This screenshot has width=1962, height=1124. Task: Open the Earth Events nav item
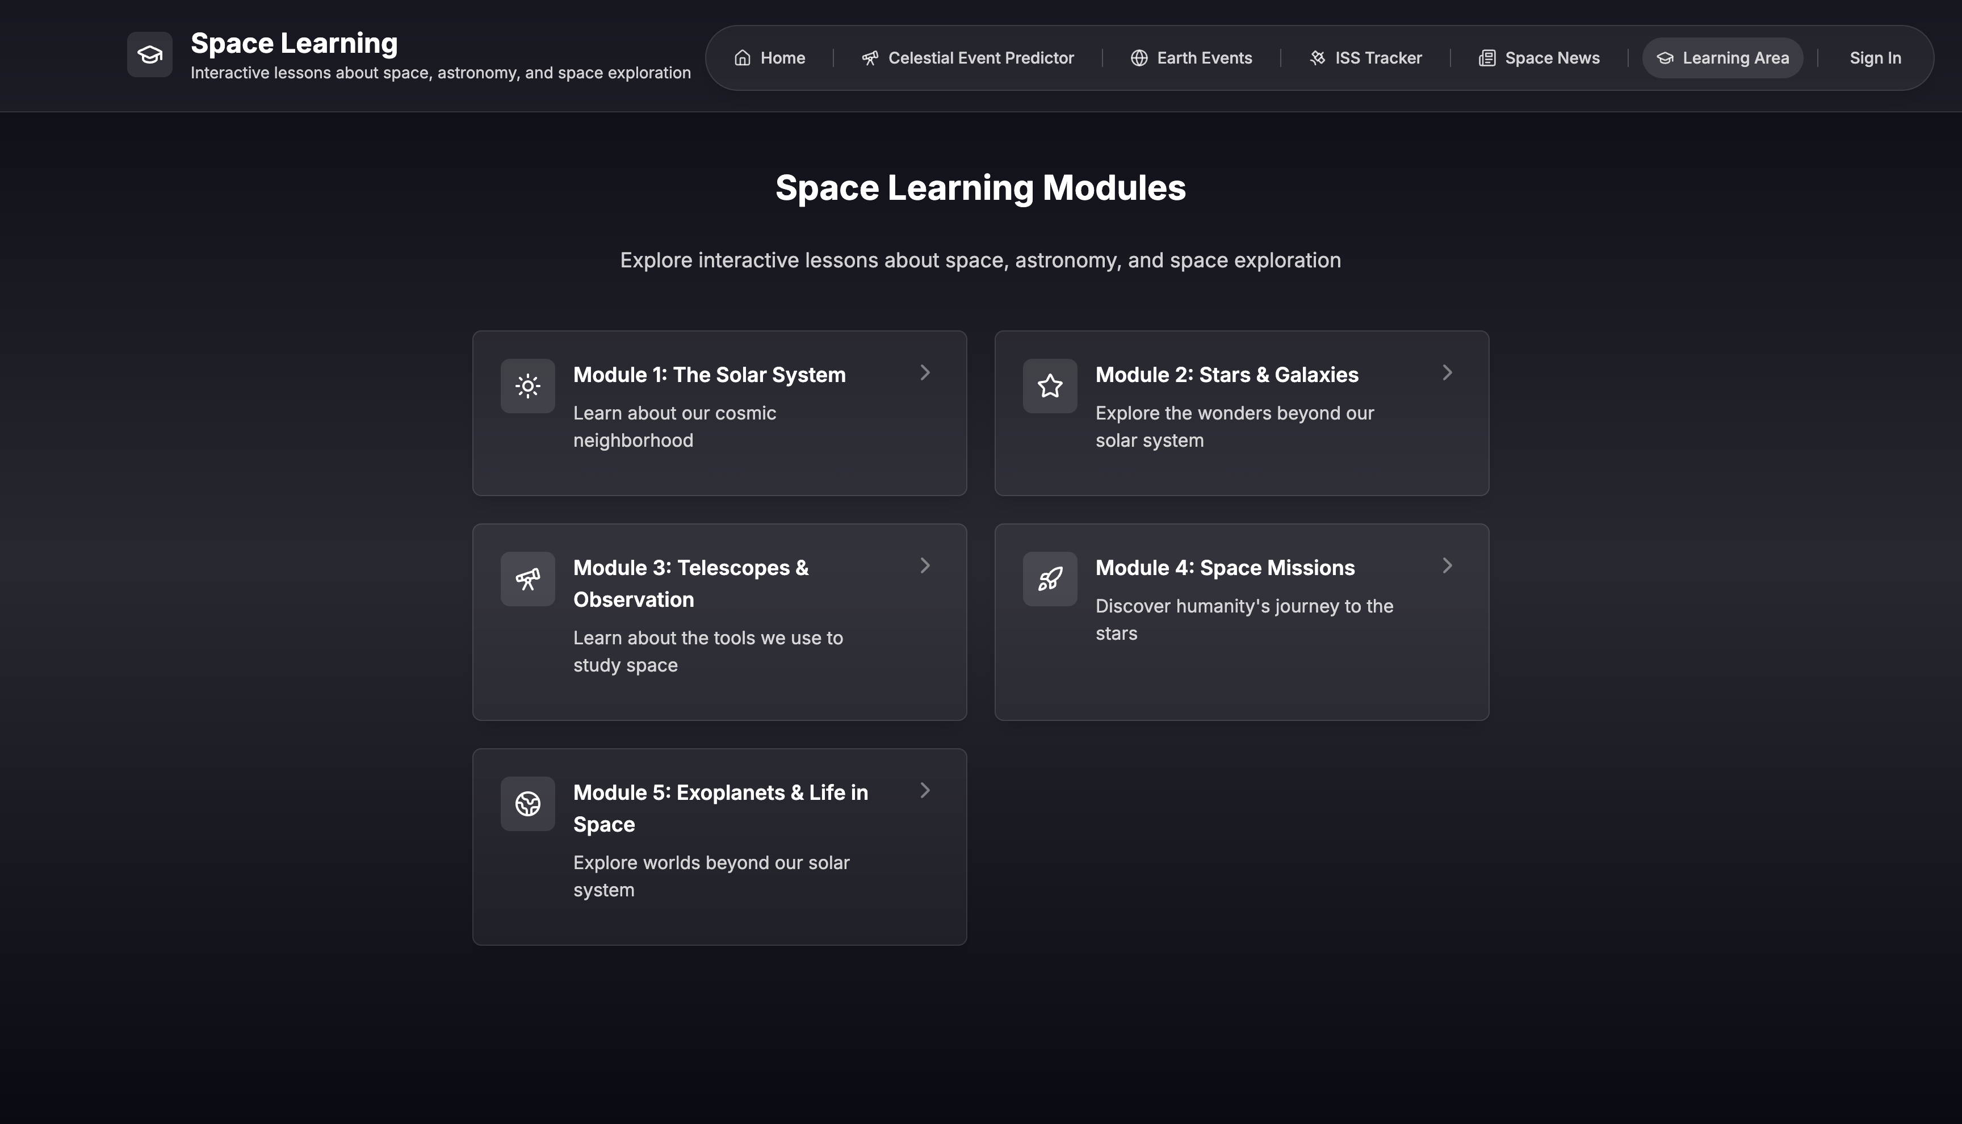pos(1191,58)
